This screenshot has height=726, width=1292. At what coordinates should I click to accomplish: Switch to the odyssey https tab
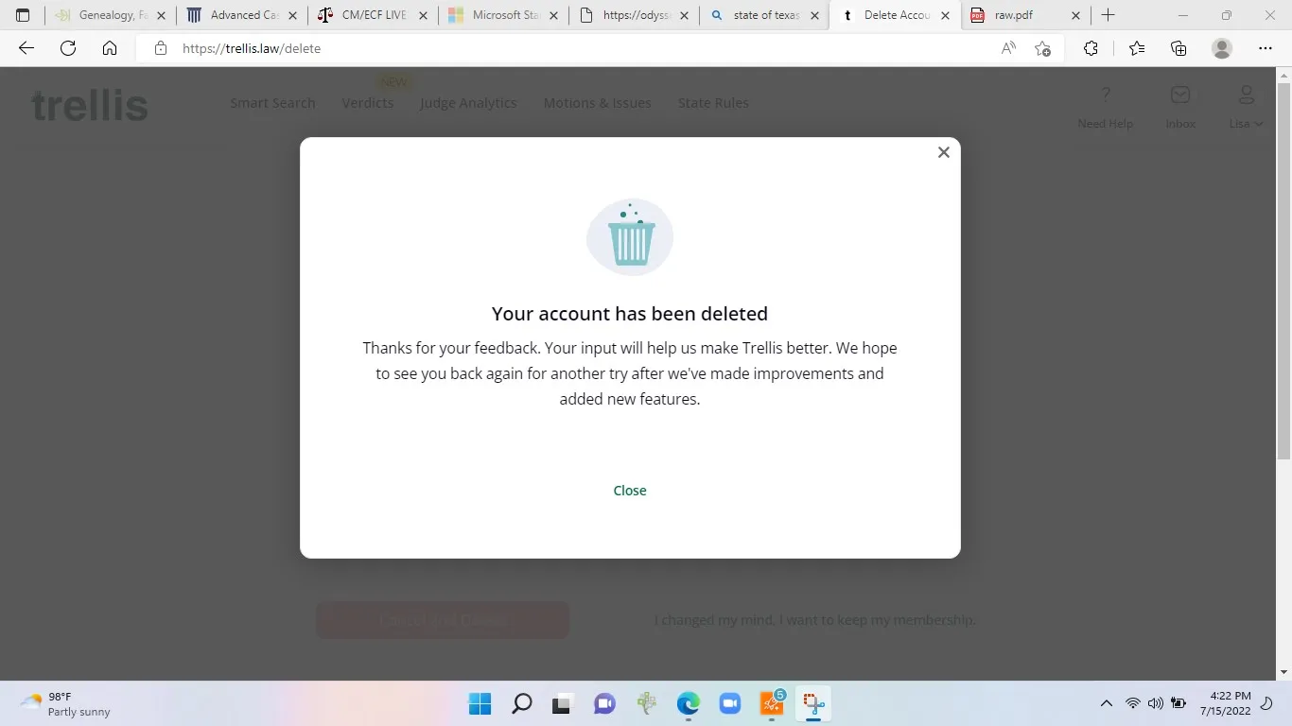click(633, 15)
